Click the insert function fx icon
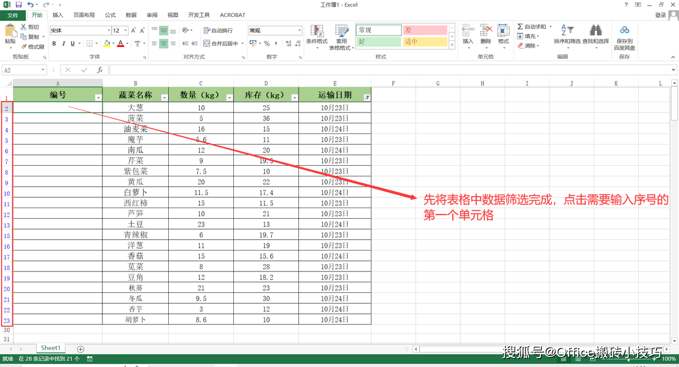 click(100, 70)
